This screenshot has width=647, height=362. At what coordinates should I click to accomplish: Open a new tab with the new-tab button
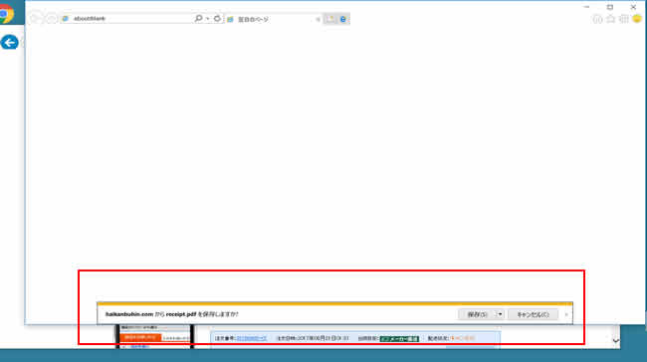[x=330, y=19]
